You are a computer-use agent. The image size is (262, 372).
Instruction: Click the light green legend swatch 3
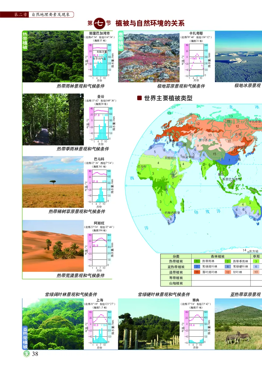[256, 261]
